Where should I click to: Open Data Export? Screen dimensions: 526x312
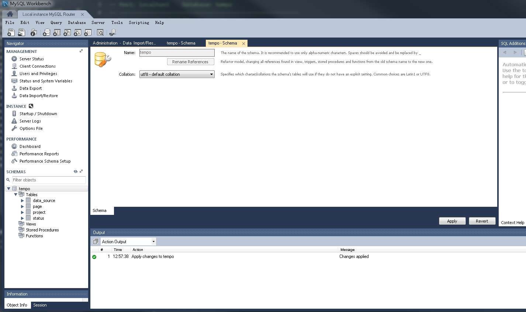click(x=31, y=88)
